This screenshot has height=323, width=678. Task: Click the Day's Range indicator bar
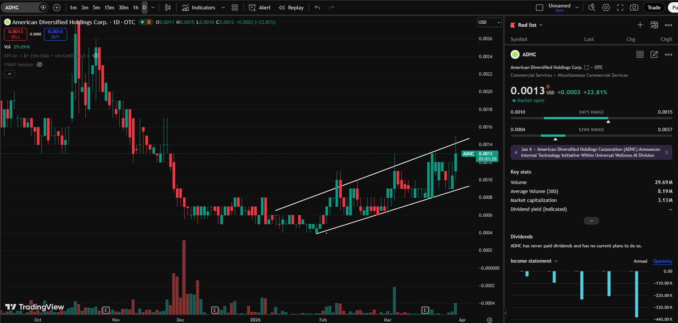click(x=591, y=118)
